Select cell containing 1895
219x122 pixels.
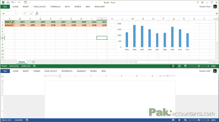point(30,25)
